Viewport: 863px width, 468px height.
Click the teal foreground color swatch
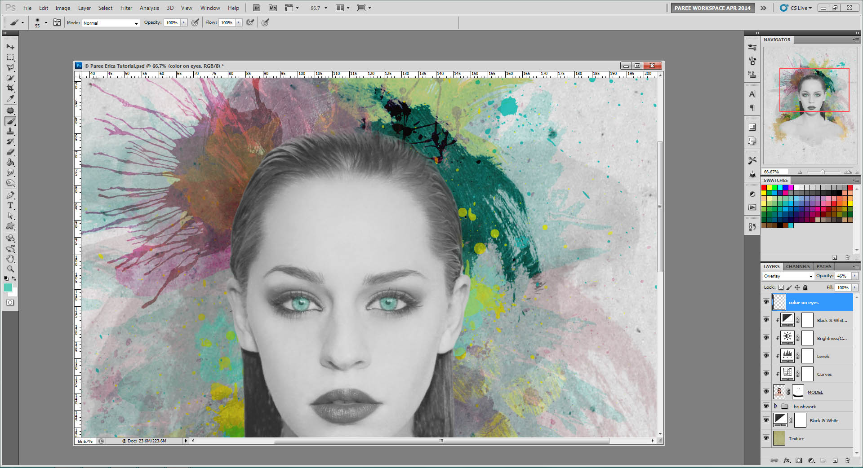click(x=8, y=288)
